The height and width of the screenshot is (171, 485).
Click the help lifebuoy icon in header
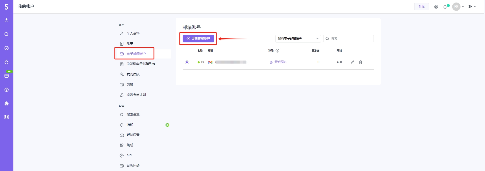click(x=436, y=7)
